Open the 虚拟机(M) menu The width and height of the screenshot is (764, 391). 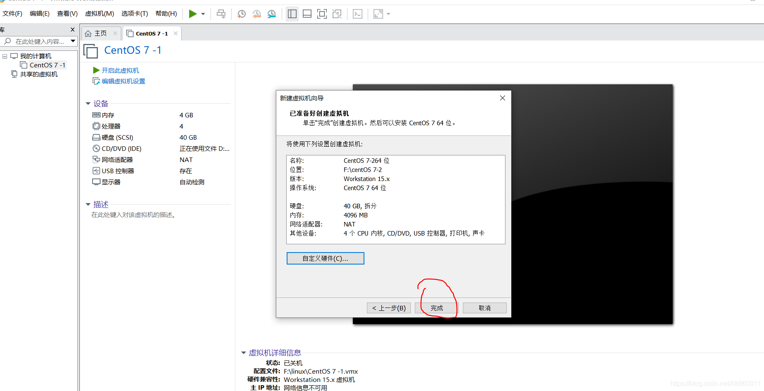99,14
